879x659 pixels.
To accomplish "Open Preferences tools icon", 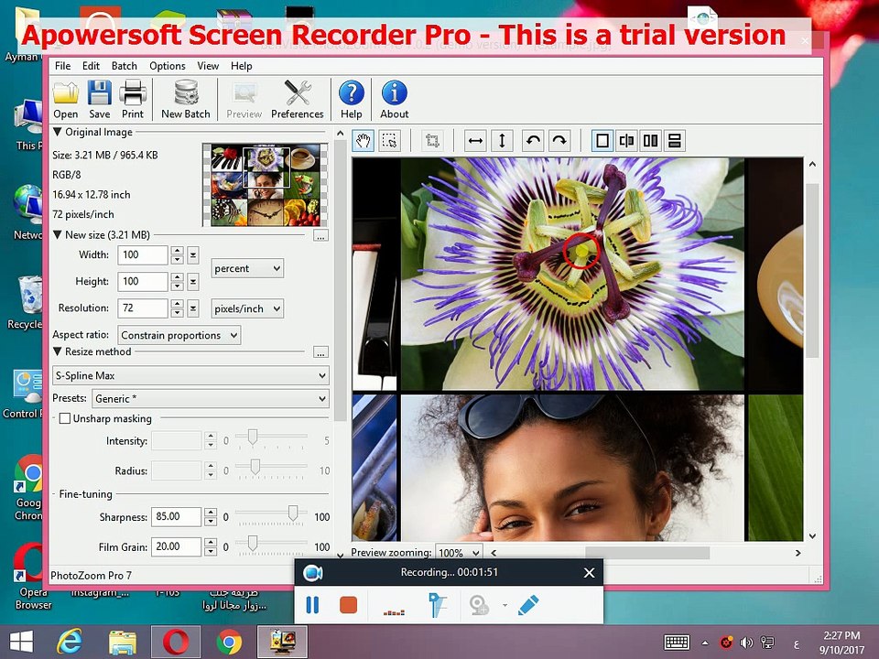I will point(297,93).
